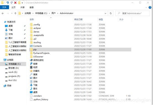
Task: Select the UIDowner folder
Action: [x=38, y=57]
